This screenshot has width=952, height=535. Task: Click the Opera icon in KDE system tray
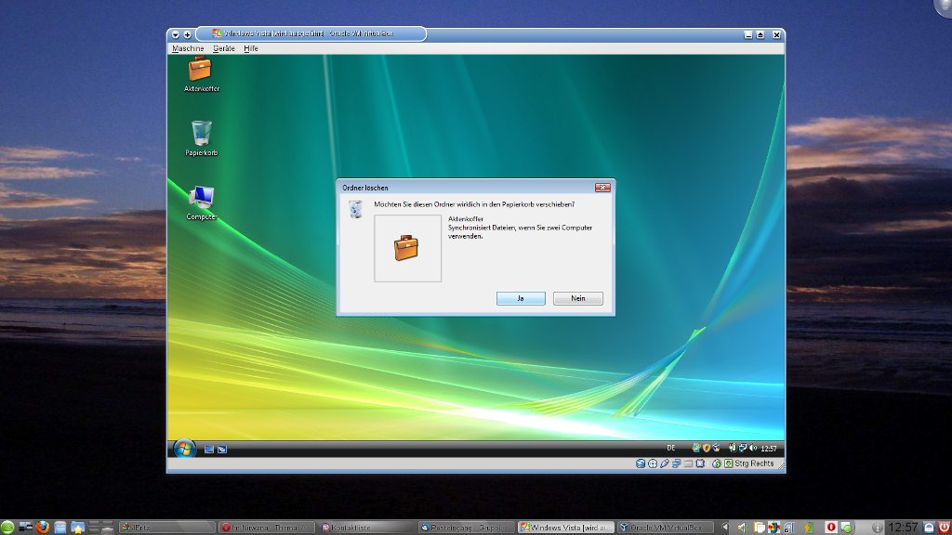(831, 528)
